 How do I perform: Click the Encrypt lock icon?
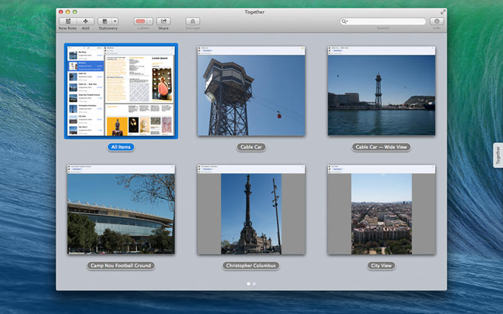(193, 21)
